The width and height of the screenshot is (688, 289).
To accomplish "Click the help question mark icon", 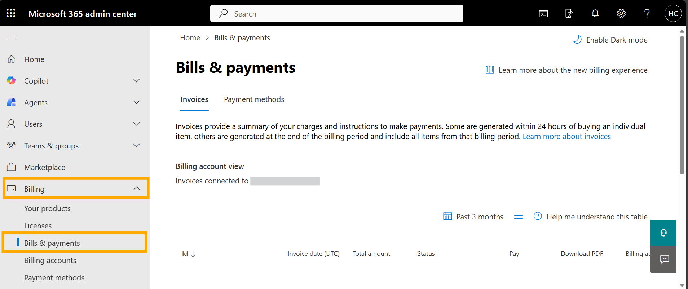I will point(647,14).
